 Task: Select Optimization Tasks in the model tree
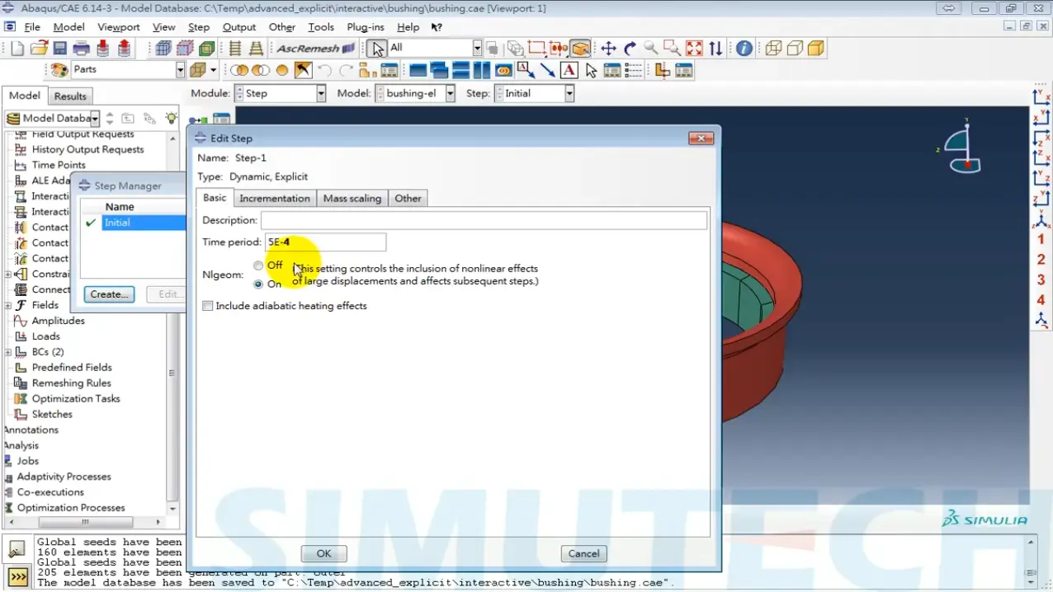(x=75, y=399)
